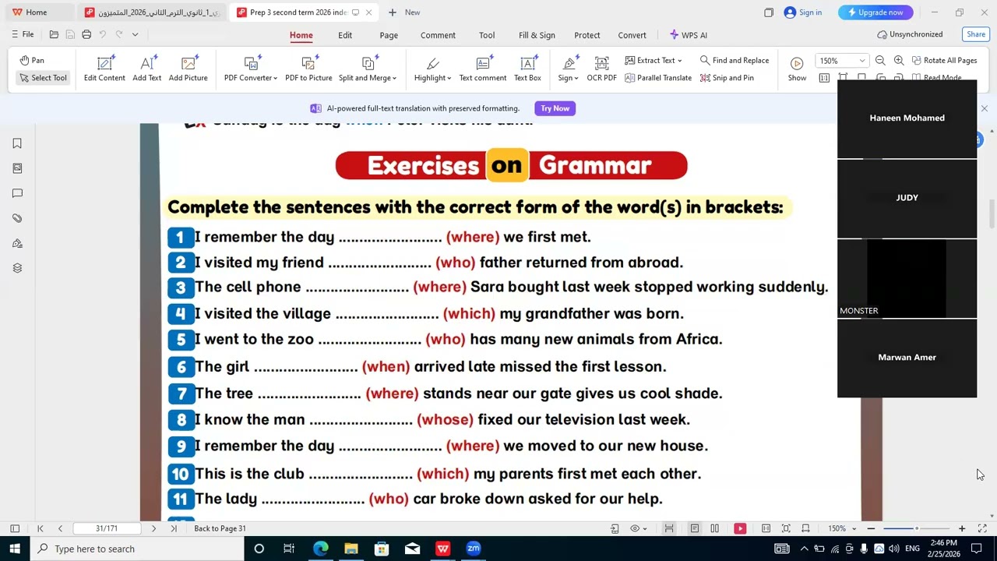Click Try Now on translation banner

(555, 108)
